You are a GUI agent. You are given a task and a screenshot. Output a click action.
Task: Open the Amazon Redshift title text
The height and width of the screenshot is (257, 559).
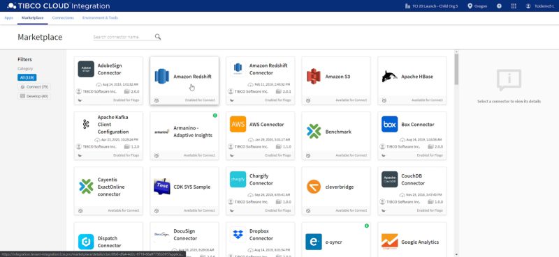click(x=193, y=77)
